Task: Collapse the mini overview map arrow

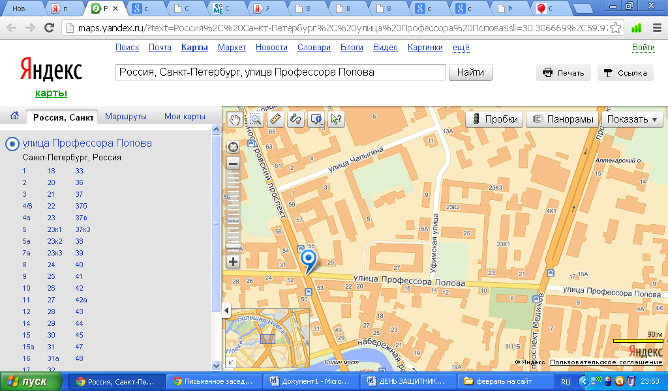Action: 230,362
